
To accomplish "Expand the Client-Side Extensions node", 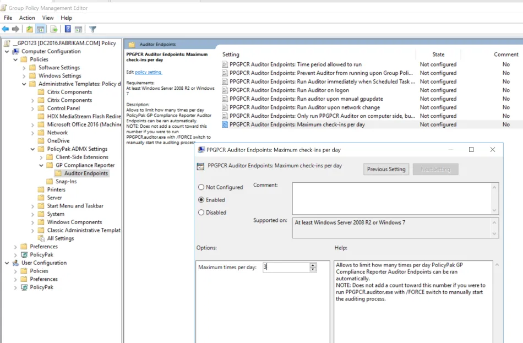I will [x=41, y=157].
